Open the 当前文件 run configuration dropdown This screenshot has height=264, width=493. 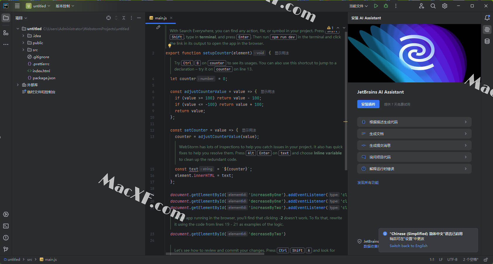(358, 6)
